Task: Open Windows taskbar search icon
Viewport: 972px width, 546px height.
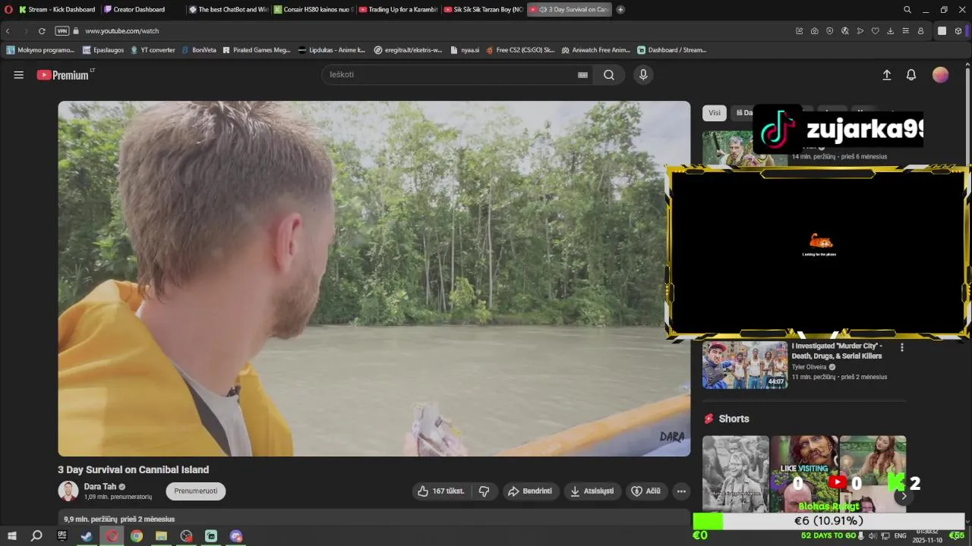Action: click(x=36, y=536)
